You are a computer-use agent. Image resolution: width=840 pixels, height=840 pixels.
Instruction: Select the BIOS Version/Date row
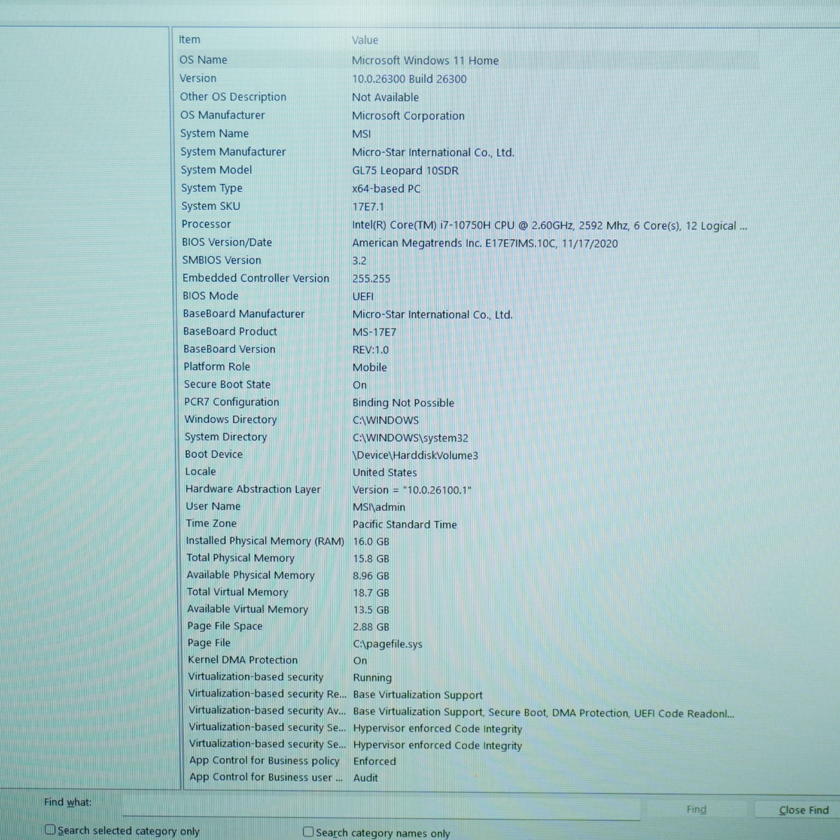pyautogui.click(x=468, y=243)
